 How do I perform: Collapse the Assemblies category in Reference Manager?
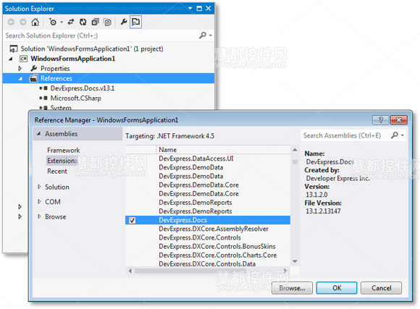click(x=39, y=134)
